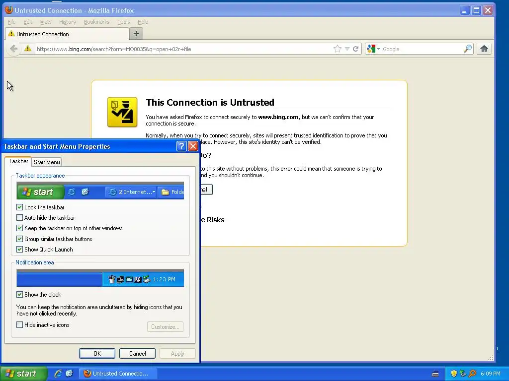Click the orange magnifier tray icon
The image size is (509, 381).
[472, 374]
